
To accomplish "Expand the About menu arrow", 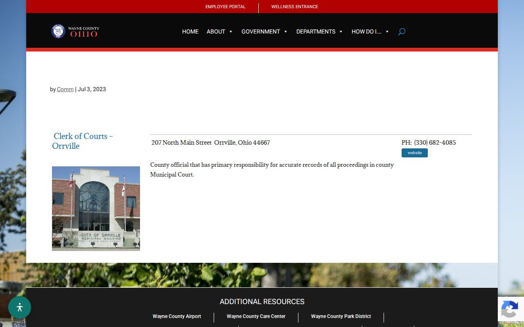I will pos(230,31).
